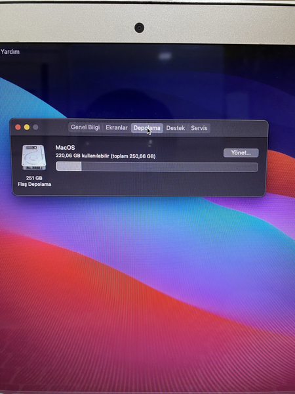The height and width of the screenshot is (394, 295).
Task: Go to the Destek tab
Action: pyautogui.click(x=175, y=128)
